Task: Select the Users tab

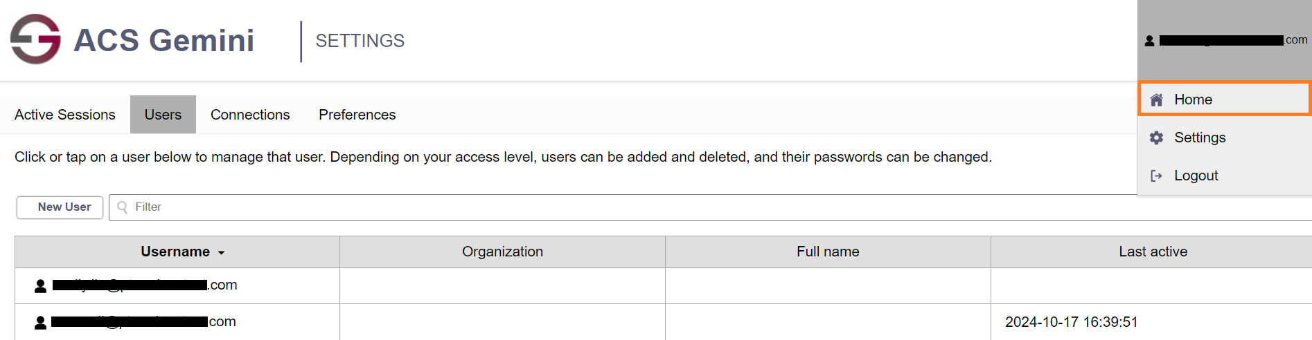Action: click(x=163, y=115)
